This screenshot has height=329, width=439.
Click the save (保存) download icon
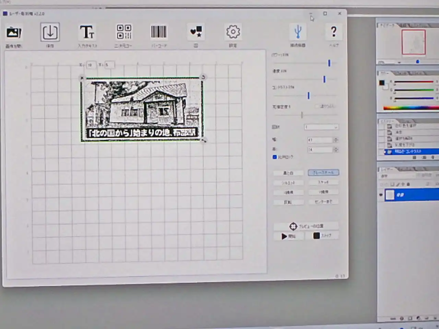(x=50, y=32)
